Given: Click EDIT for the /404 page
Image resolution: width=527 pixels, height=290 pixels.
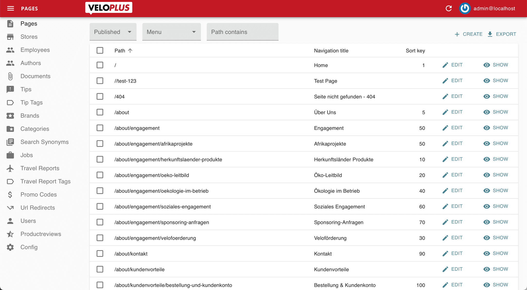Looking at the screenshot, I should 453,96.
